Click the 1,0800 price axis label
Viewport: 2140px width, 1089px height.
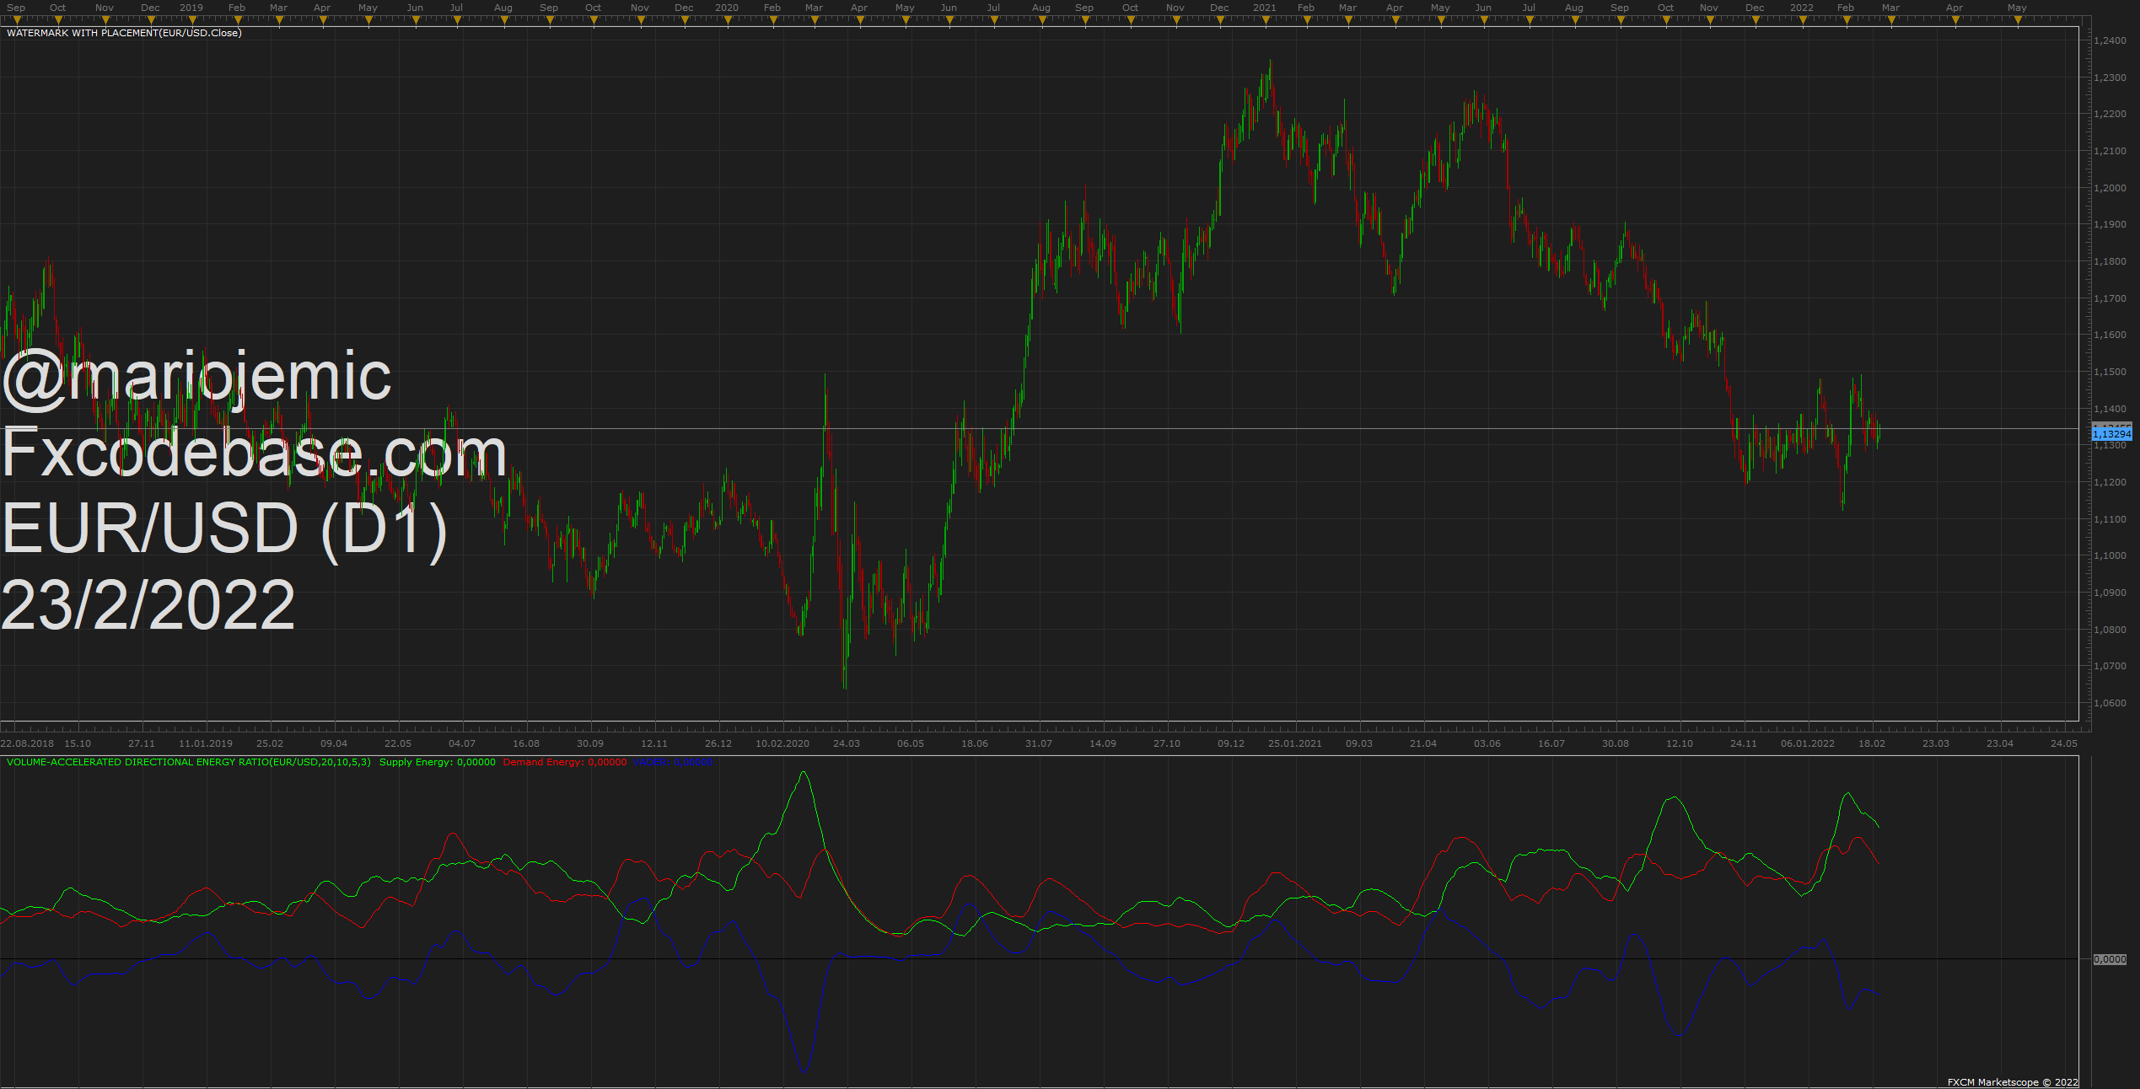pos(2110,630)
